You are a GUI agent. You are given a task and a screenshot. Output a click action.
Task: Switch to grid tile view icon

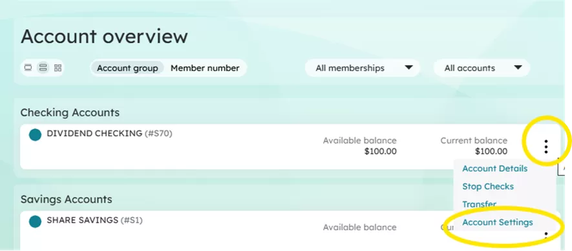[58, 68]
